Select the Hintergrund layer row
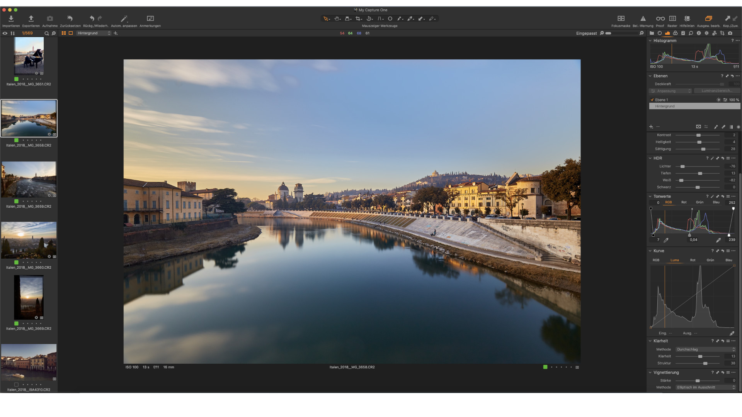Image resolution: width=742 pixels, height=417 pixels. point(694,106)
